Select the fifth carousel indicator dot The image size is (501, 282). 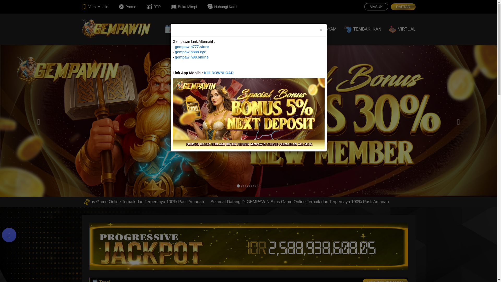(x=255, y=186)
